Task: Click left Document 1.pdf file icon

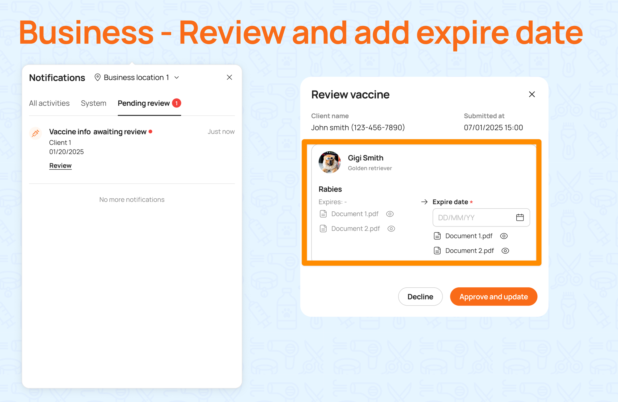Action: 323,214
